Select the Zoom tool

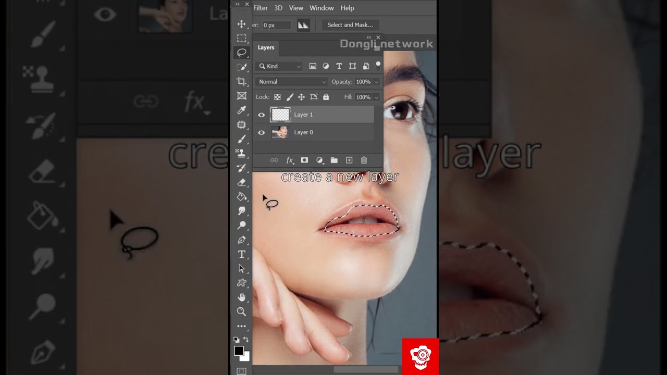tap(242, 311)
